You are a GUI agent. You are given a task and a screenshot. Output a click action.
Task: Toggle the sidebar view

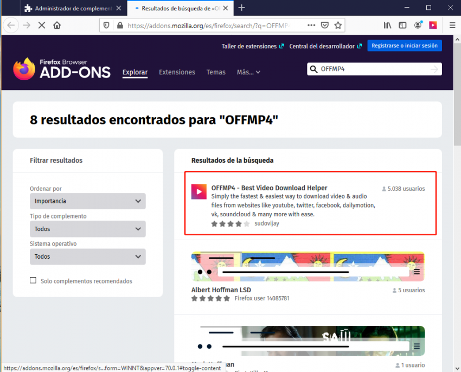(x=402, y=25)
